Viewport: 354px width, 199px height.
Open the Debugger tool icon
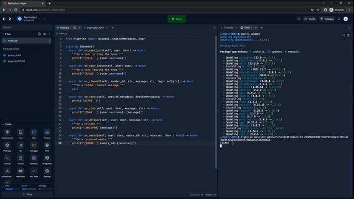[x=34, y=145]
